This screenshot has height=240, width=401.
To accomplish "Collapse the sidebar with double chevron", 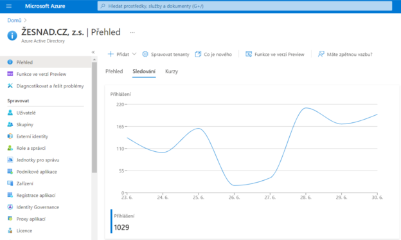I will 93,52.
